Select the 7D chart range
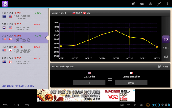Viewport: 172px width, 108px height. (x=166, y=39)
